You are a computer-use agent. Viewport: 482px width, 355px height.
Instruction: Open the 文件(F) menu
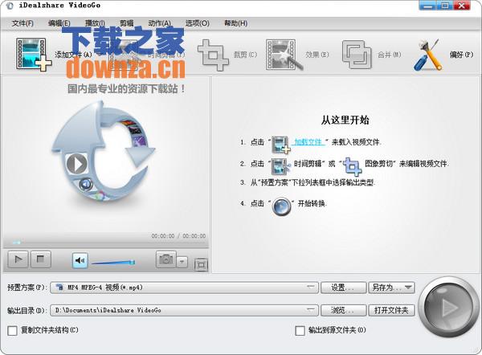22,23
